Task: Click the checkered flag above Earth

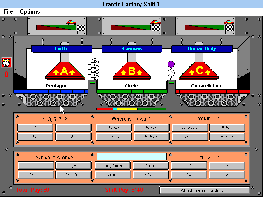Action: click(x=81, y=29)
